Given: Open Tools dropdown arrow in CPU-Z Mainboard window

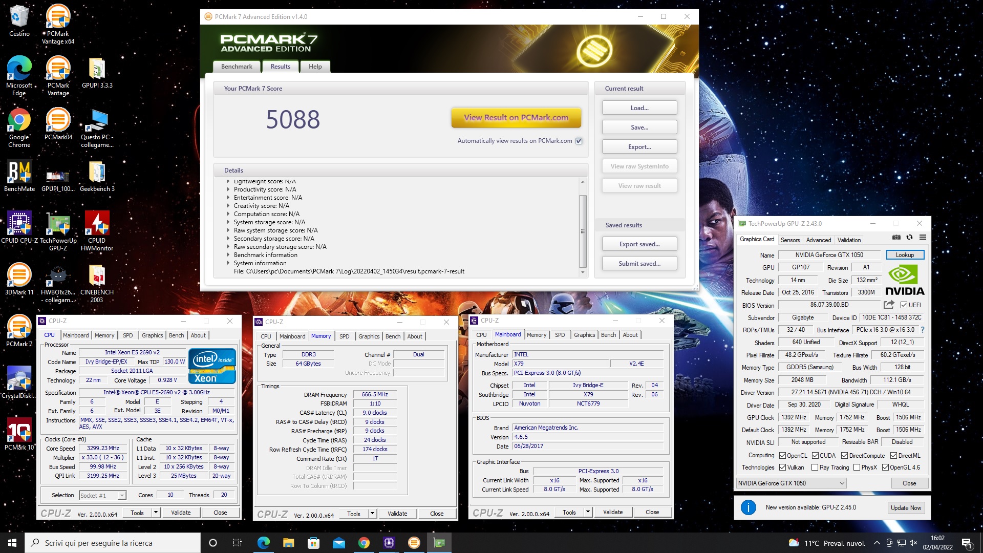Looking at the screenshot, I should (x=588, y=512).
